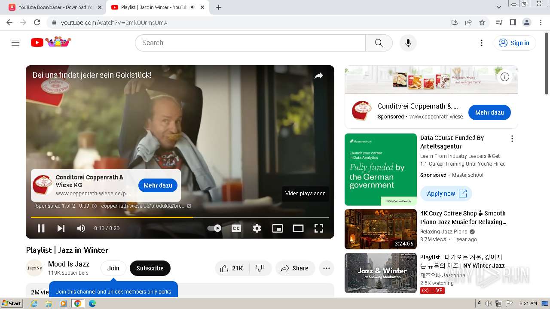Skip to next video
The height and width of the screenshot is (309, 550).
[x=61, y=228]
